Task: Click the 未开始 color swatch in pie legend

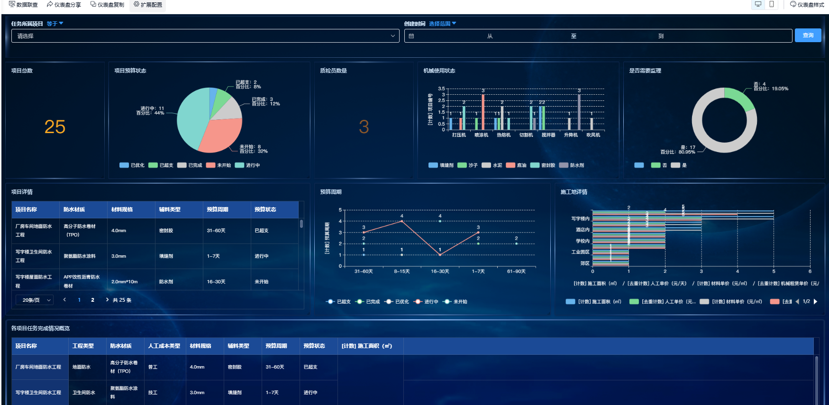Action: coord(210,165)
